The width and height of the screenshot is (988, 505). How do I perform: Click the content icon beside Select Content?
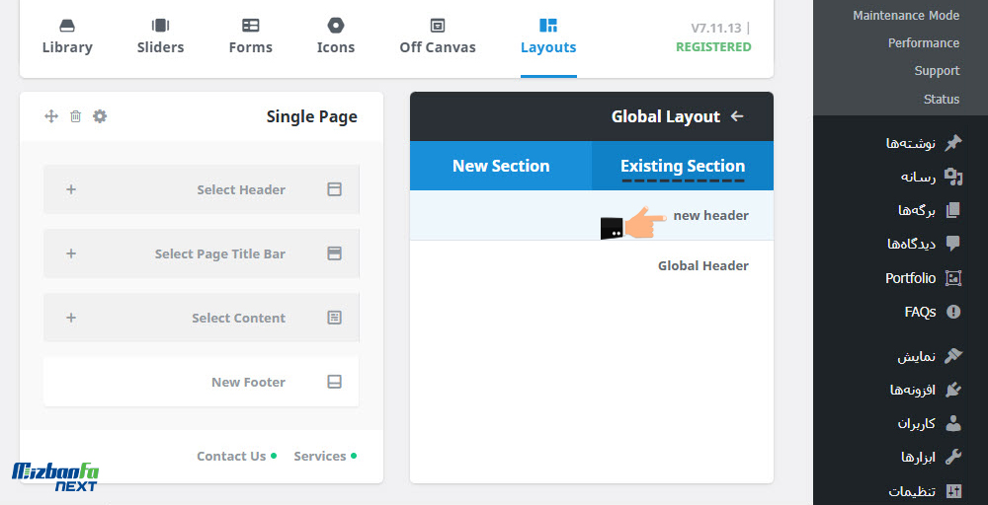(x=335, y=318)
